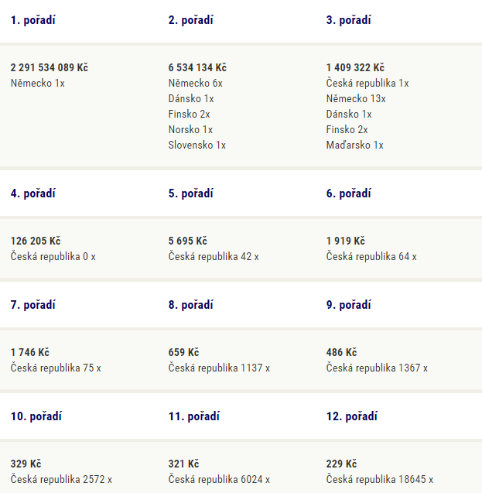The height and width of the screenshot is (493, 482).
Task: Click the Česká republika 18645 x line
Action: click(x=380, y=480)
